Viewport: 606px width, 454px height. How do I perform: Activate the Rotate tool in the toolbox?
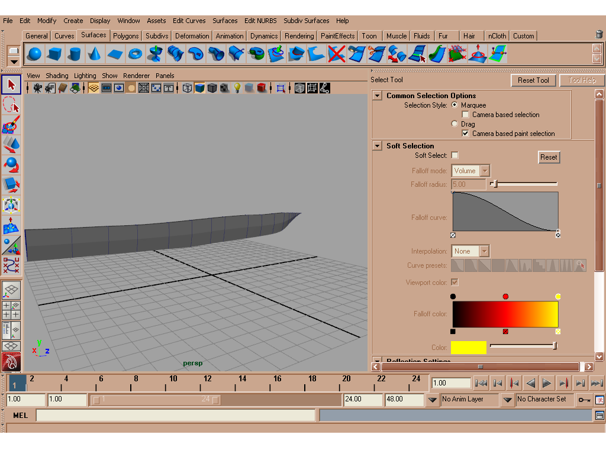[11, 164]
